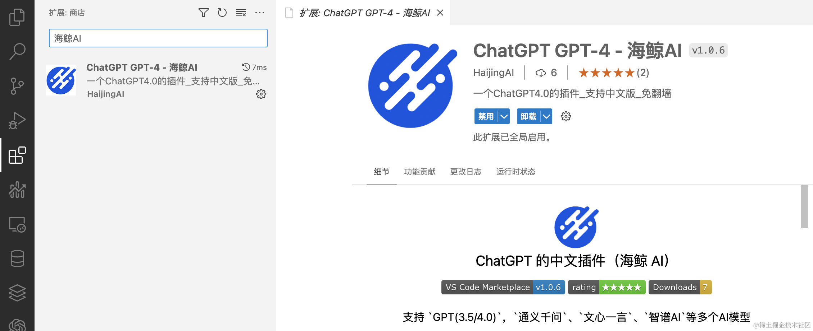Click the extension icon in search results
Image resolution: width=813 pixels, height=331 pixels.
pyautogui.click(x=61, y=80)
